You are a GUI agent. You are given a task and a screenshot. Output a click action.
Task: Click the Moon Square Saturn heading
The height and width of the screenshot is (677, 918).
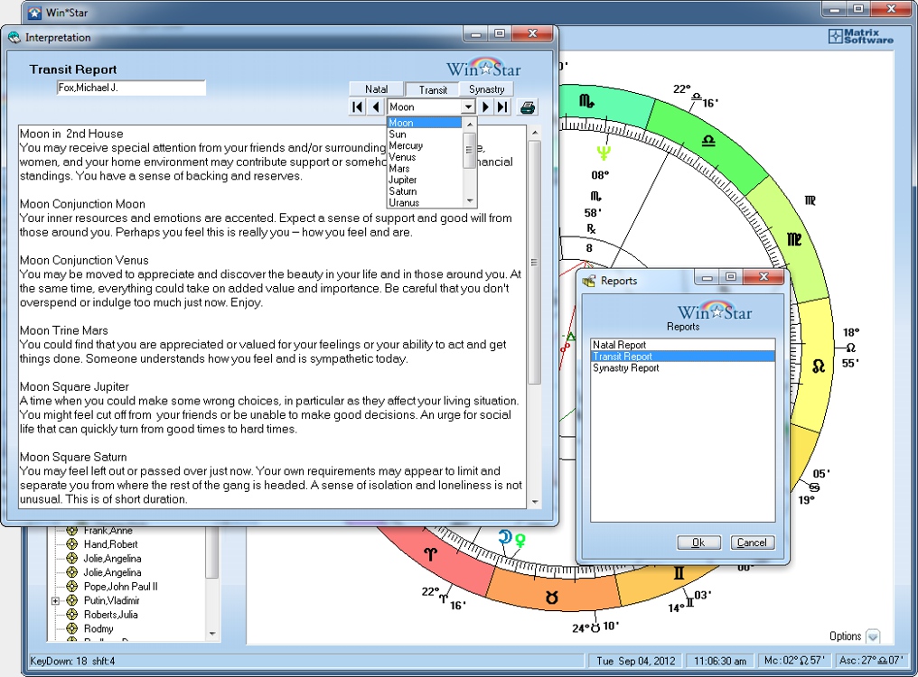click(73, 457)
